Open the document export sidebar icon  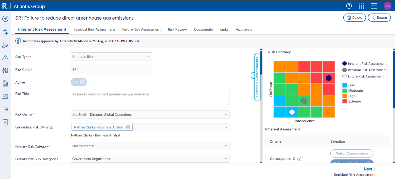(5, 31)
